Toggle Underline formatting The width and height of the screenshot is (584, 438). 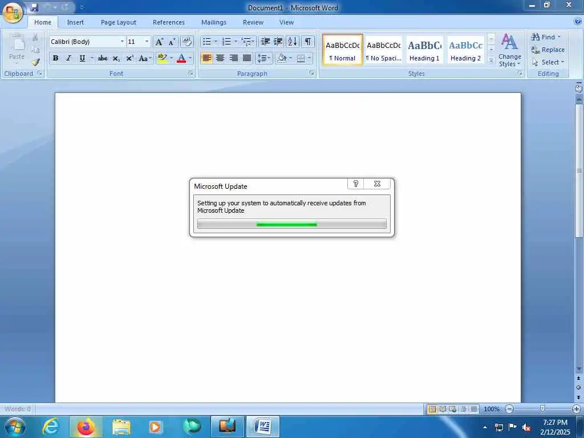(x=82, y=58)
